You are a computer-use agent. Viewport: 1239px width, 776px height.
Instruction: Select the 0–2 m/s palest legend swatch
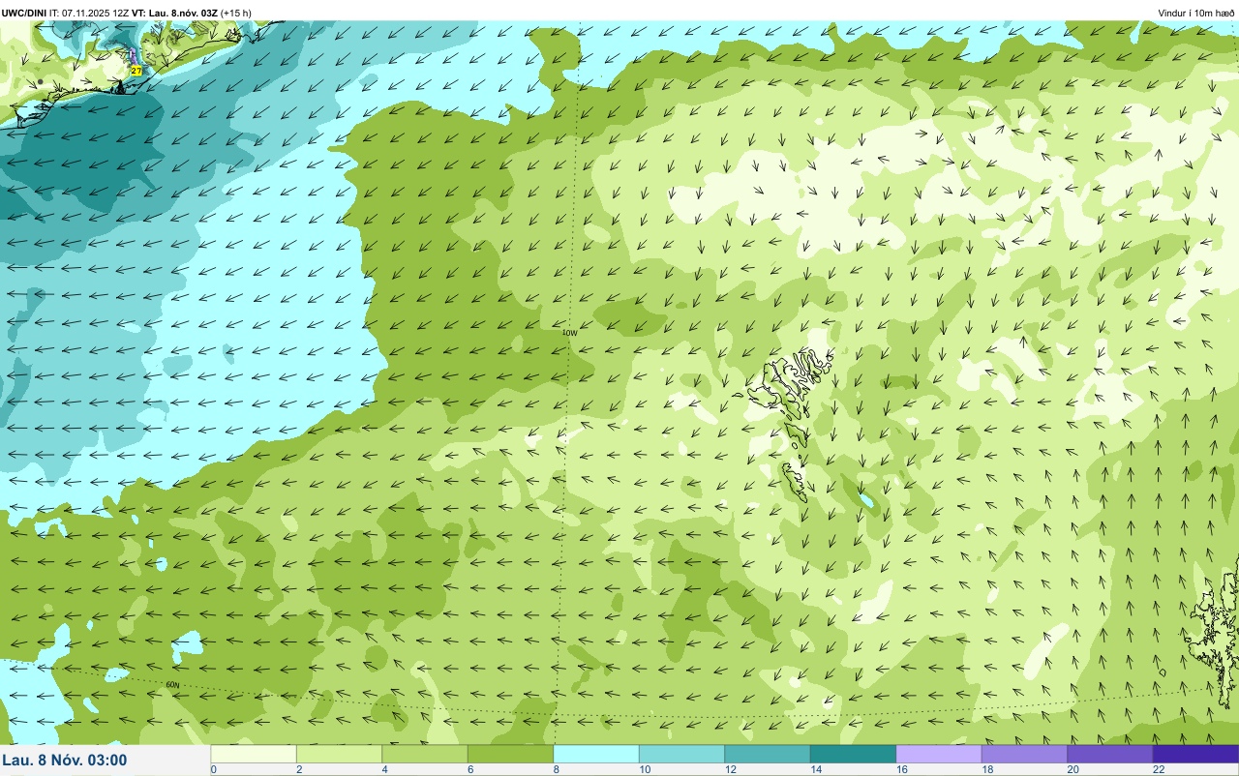[254, 754]
